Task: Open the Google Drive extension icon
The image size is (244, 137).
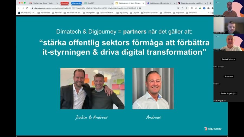Action: pos(200,8)
